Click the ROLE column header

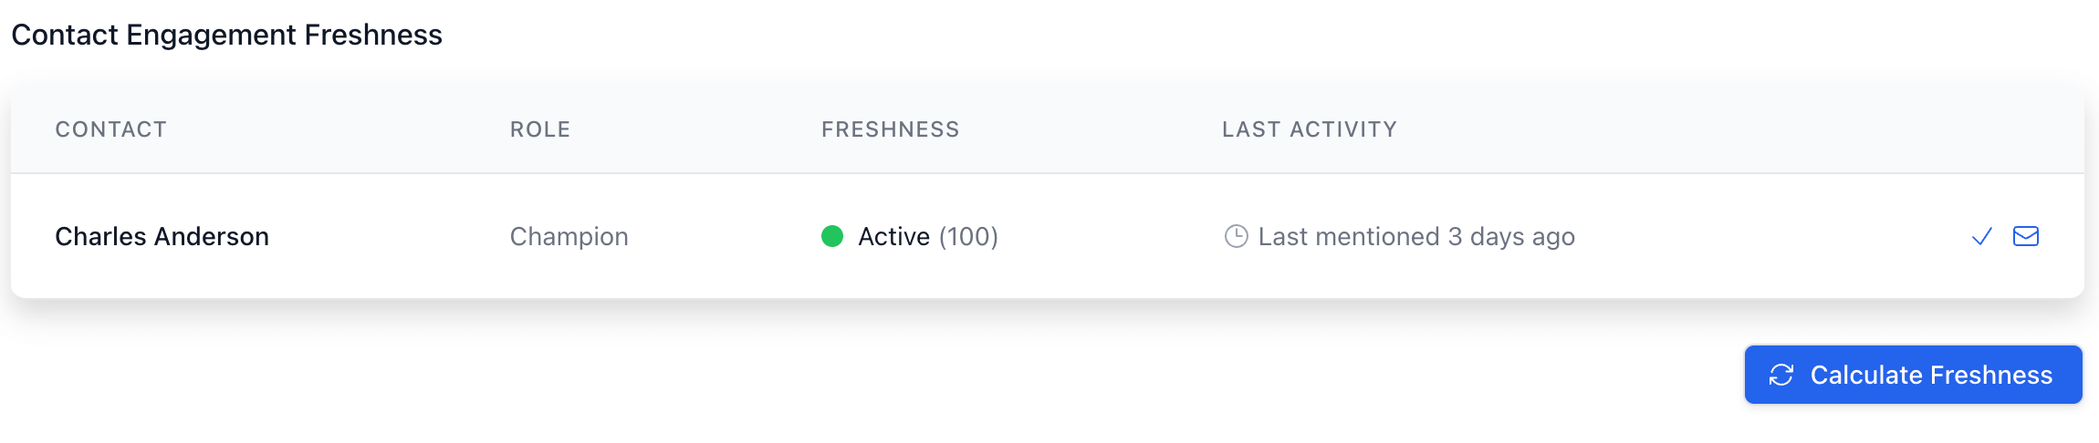(x=540, y=129)
